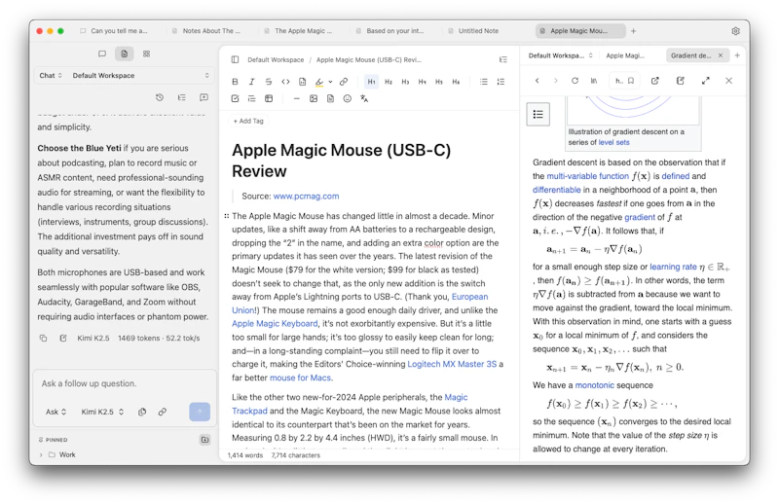Insert a bulleted list
Viewport: 779px width, 504px height.
point(483,82)
